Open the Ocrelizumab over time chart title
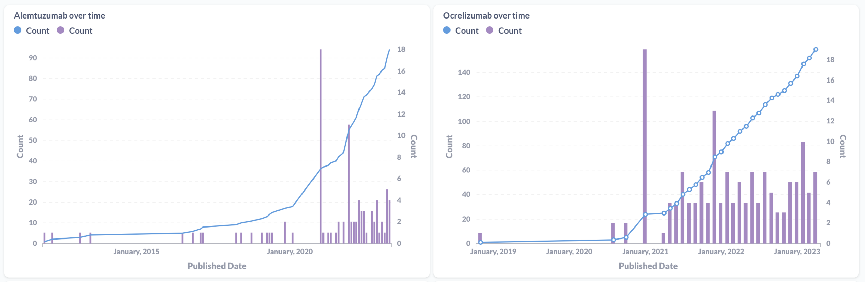The image size is (865, 282). [486, 15]
